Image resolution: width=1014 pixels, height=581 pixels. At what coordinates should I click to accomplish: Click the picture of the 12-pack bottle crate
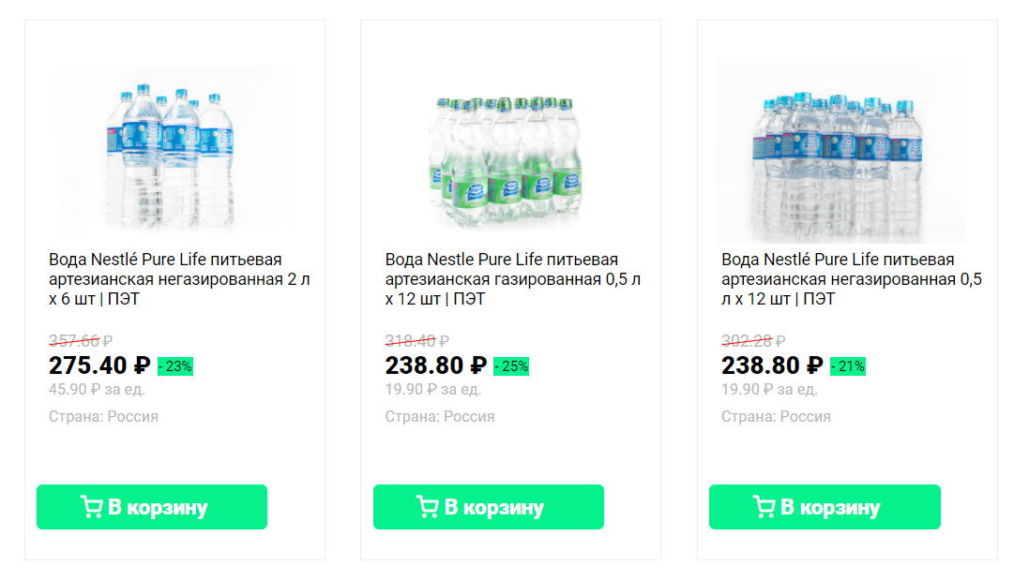[840, 150]
